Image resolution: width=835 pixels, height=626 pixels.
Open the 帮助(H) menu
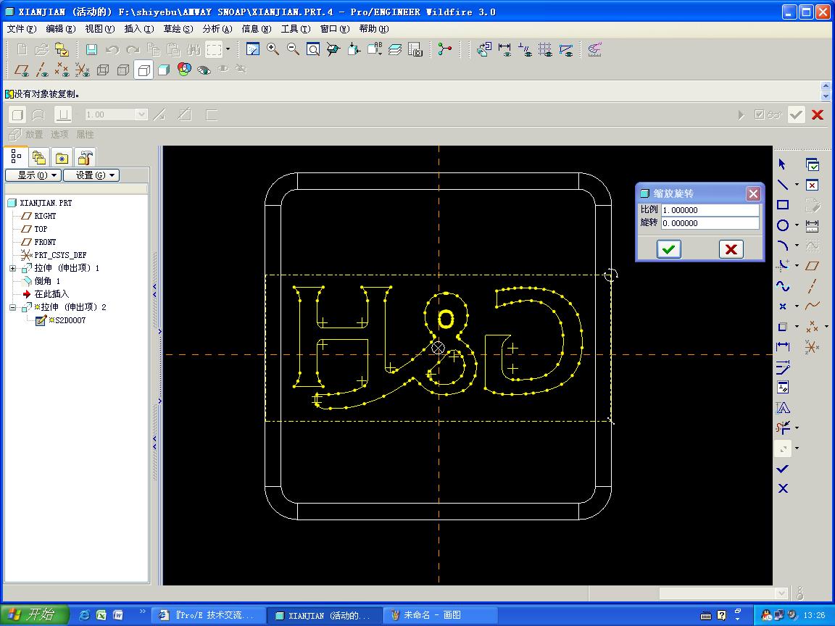pyautogui.click(x=373, y=29)
